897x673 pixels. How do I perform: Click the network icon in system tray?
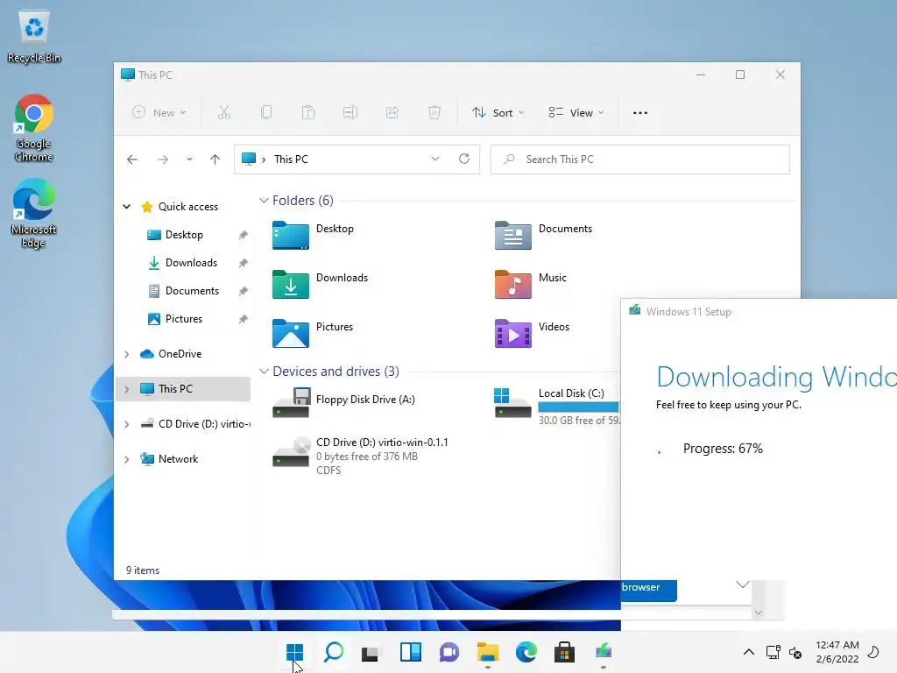(x=773, y=652)
